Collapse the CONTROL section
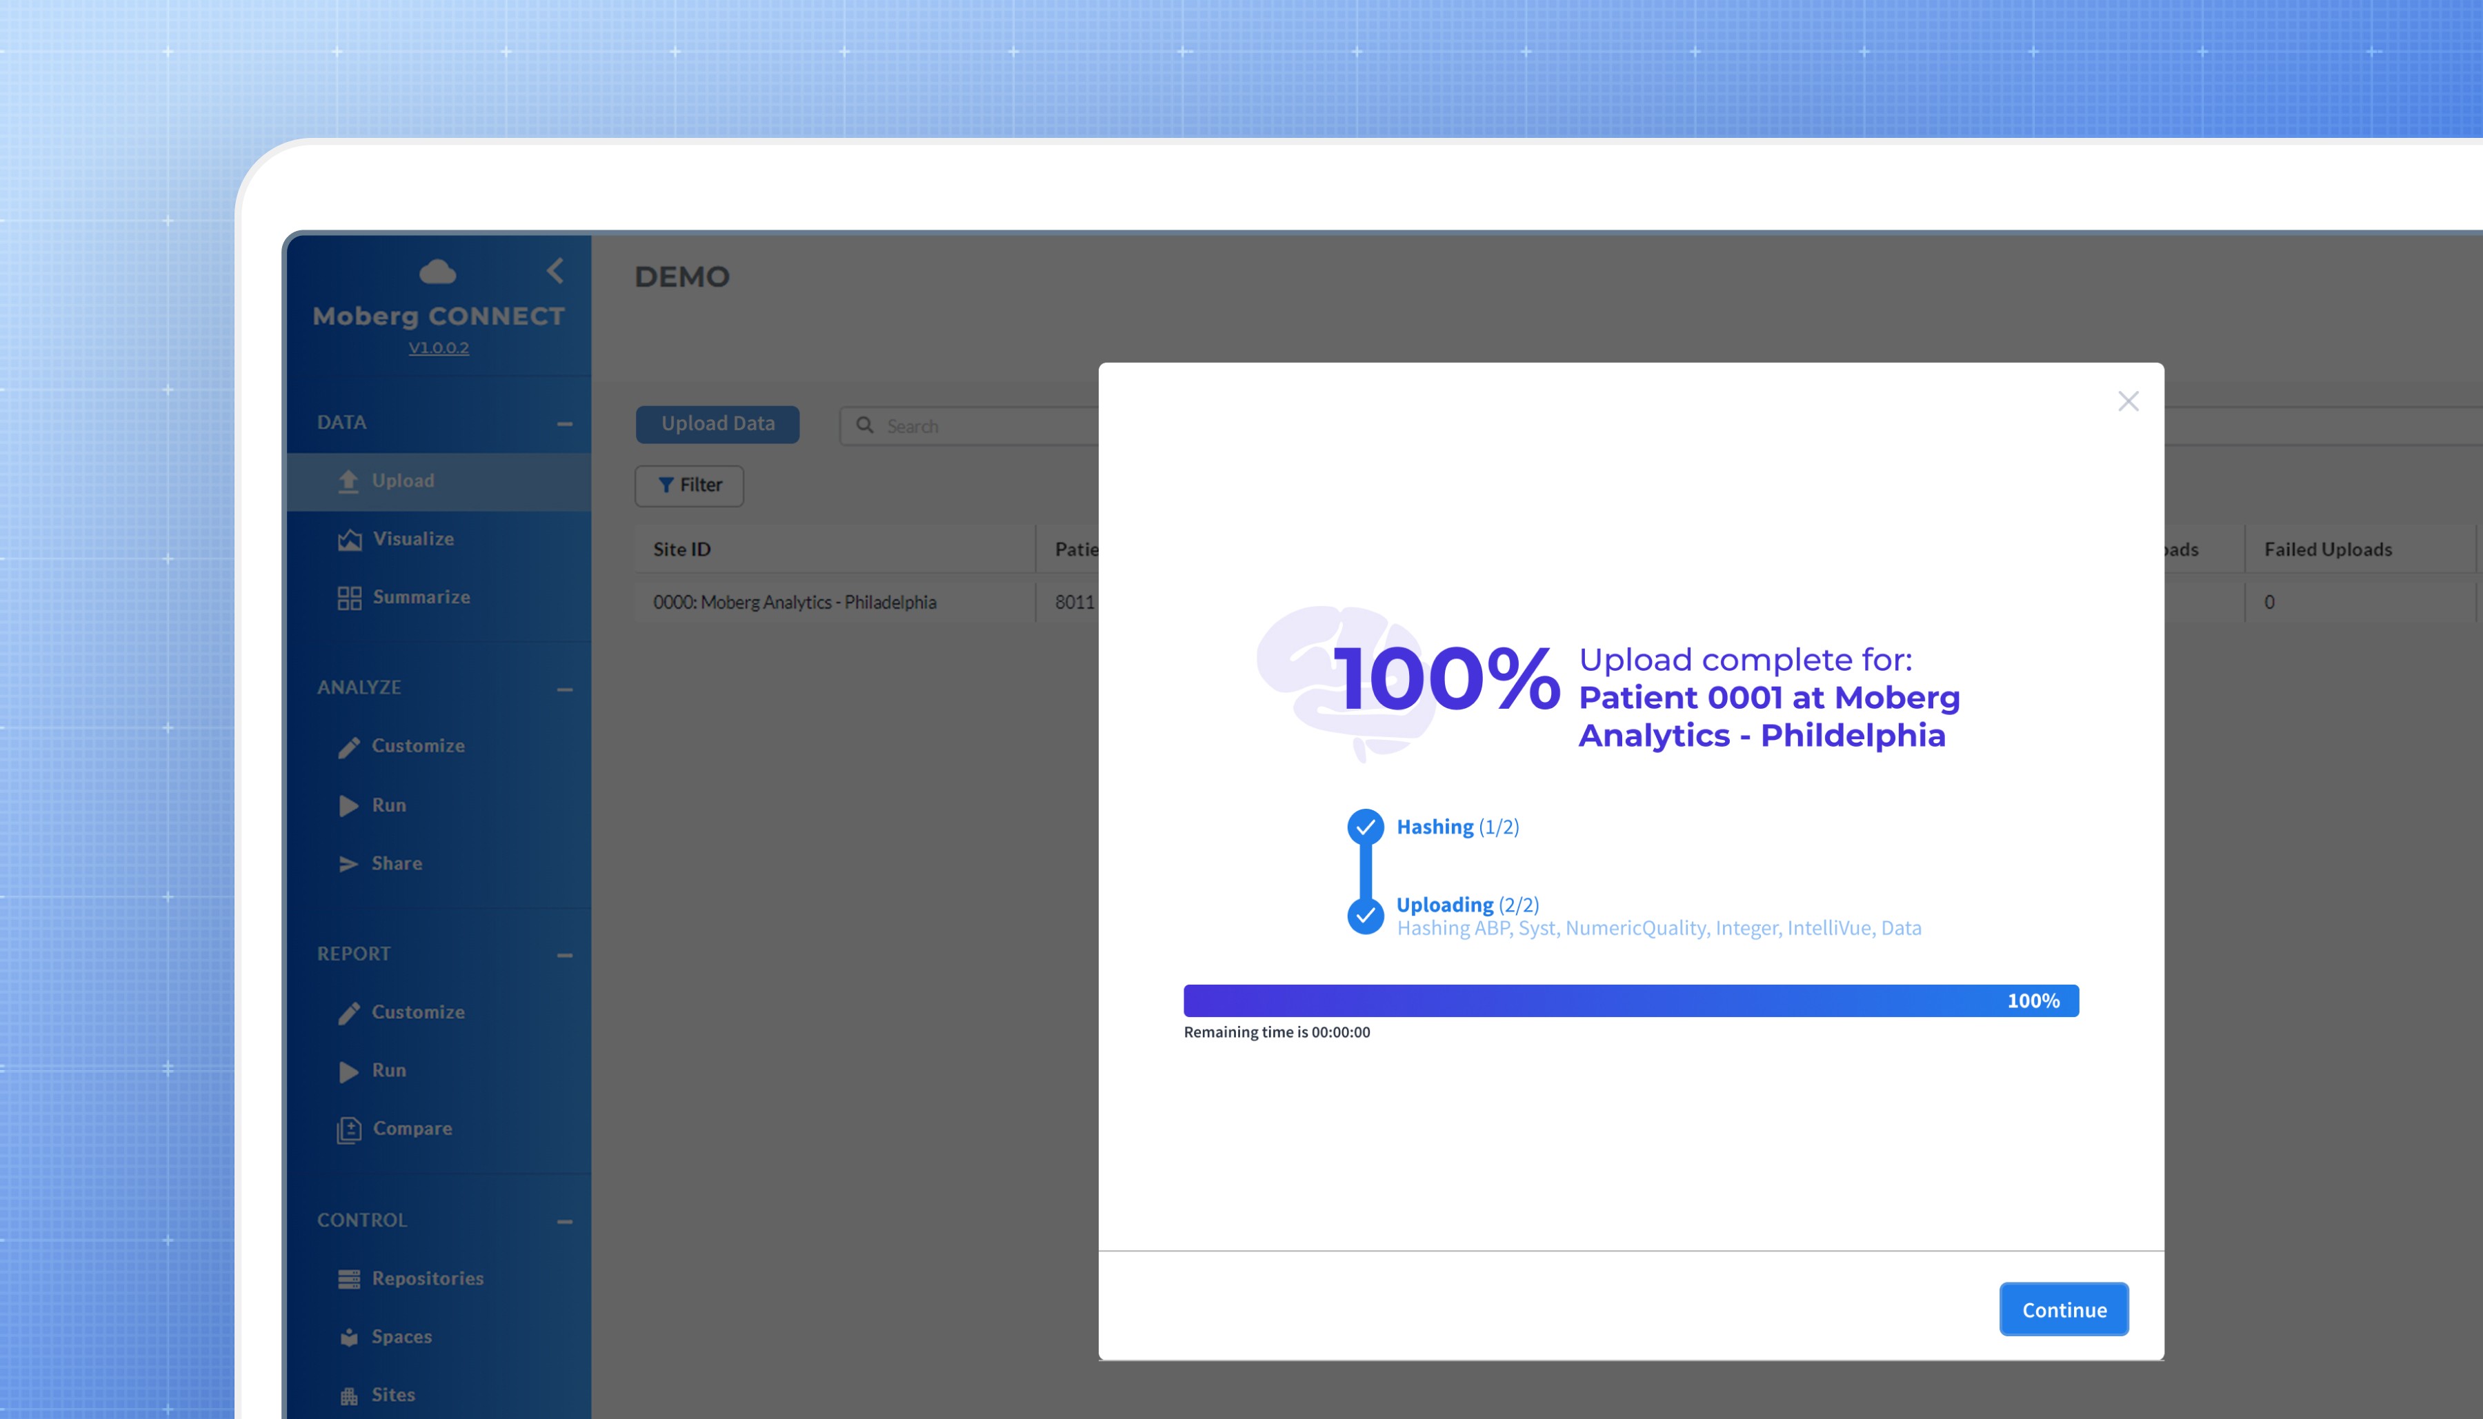 (564, 1222)
